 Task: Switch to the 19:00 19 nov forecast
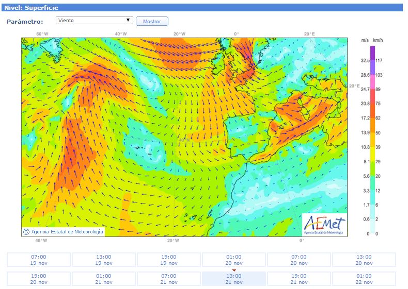point(169,260)
